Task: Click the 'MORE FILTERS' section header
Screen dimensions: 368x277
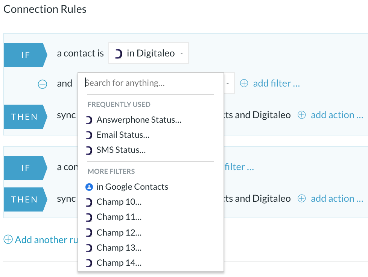Action: (111, 171)
